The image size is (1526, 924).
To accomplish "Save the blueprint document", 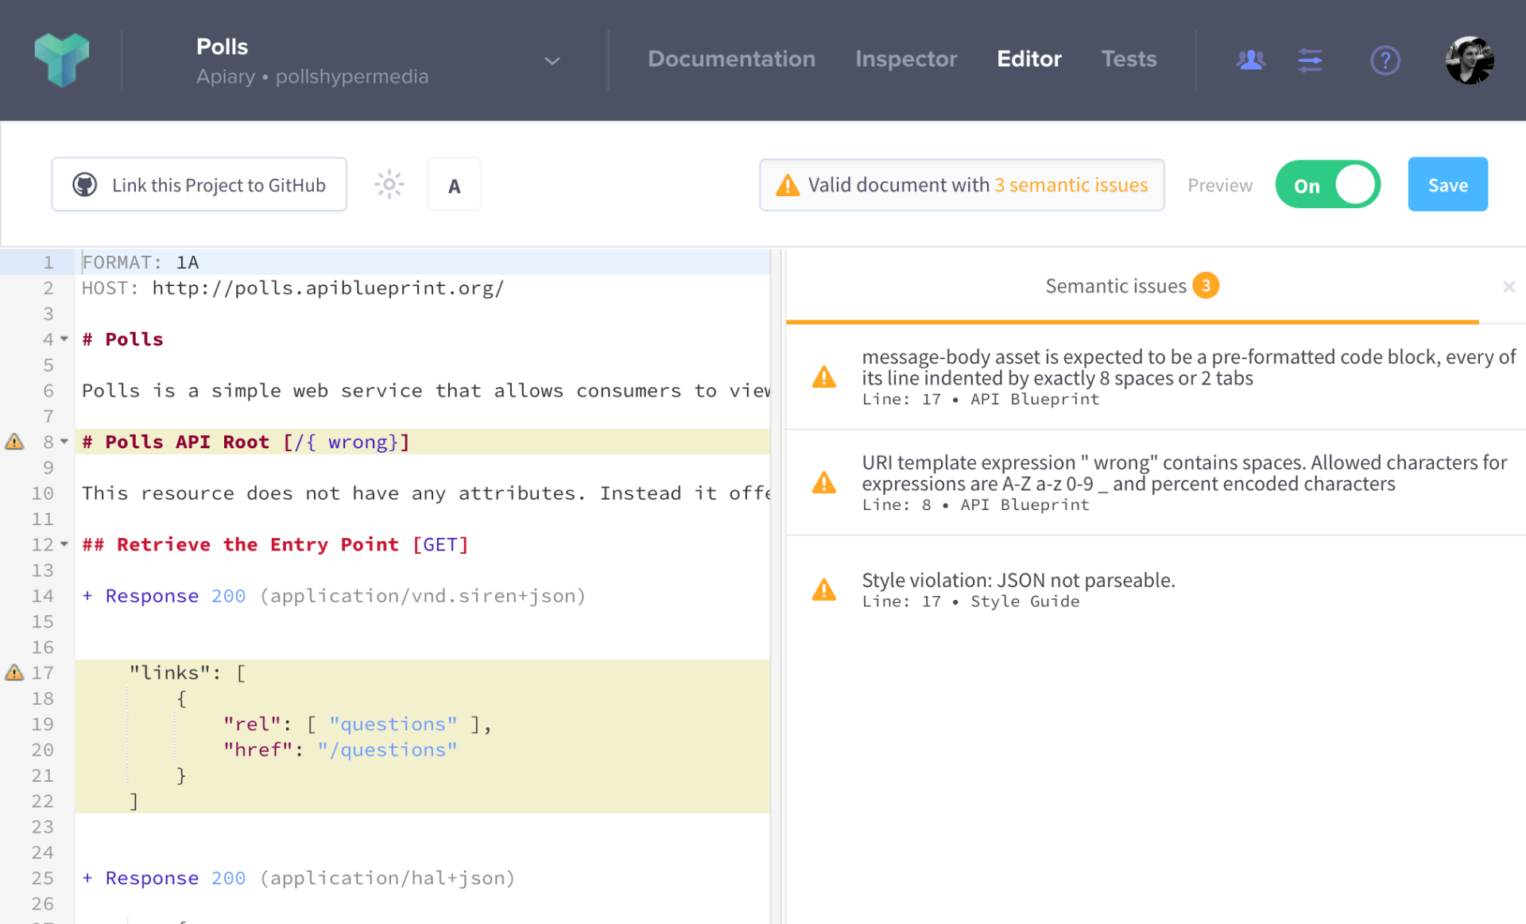I will pyautogui.click(x=1447, y=184).
